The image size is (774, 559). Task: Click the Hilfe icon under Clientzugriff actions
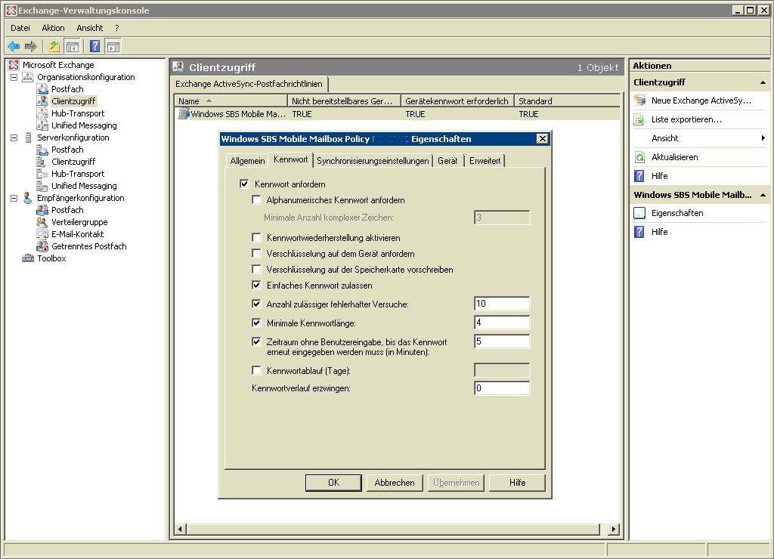[639, 176]
